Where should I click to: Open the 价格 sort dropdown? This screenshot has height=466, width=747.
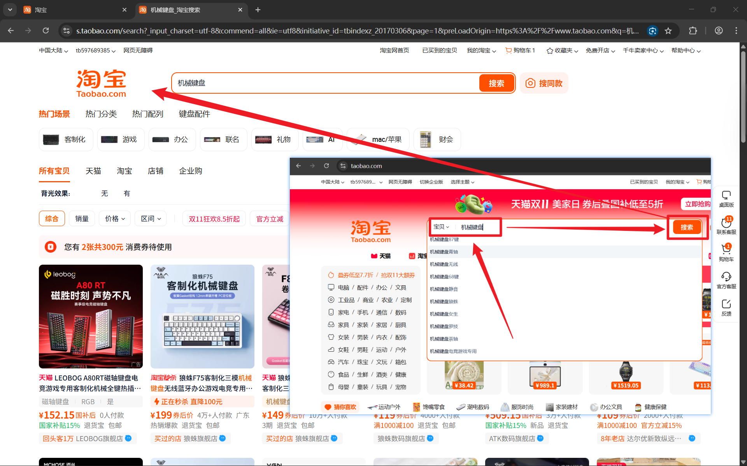click(115, 219)
